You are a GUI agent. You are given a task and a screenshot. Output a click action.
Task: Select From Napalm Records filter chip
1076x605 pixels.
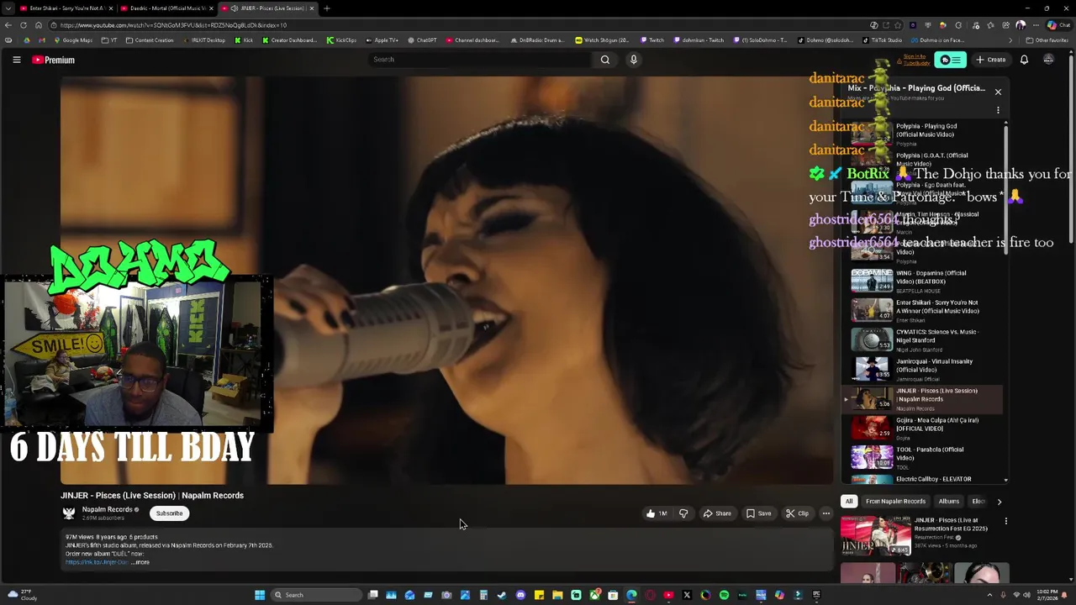[895, 502]
